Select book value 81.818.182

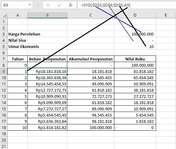pos(135,71)
